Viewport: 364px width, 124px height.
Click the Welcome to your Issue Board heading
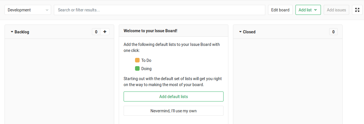[150, 31]
